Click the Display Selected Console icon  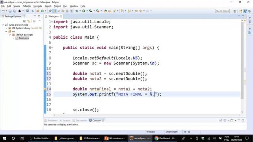(225, 120)
